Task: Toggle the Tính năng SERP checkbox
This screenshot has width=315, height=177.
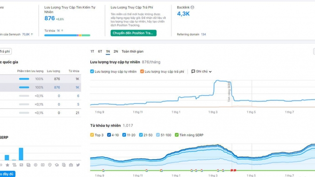Action: point(177,135)
